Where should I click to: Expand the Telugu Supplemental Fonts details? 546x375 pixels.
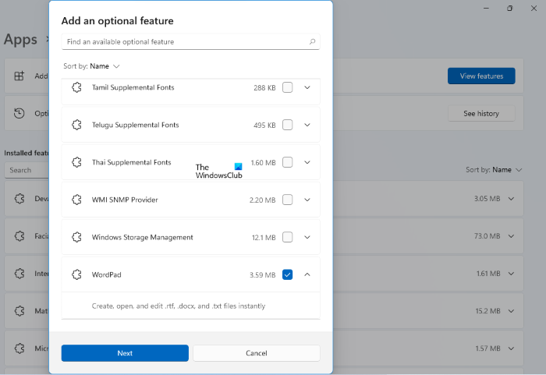tap(307, 125)
